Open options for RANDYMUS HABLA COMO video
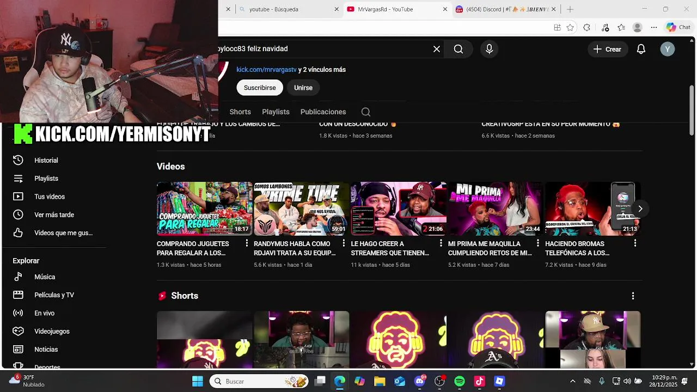Viewport: 697px width, 392px height. (x=344, y=243)
